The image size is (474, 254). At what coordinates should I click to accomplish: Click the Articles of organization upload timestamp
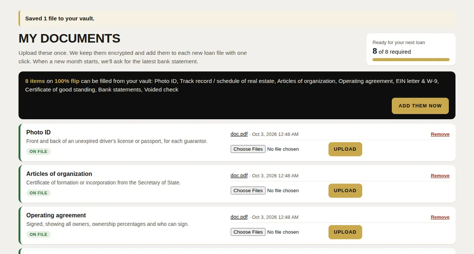point(275,176)
